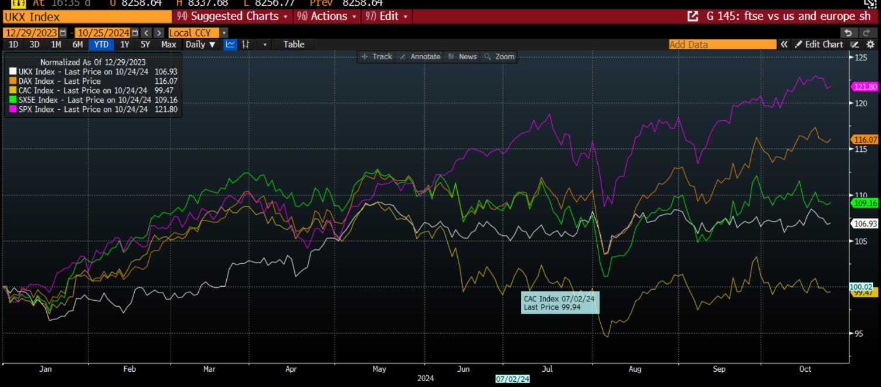Screen dimensions: 881x387
Task: Click the SPX 121.80 value label on axis
Action: (865, 87)
